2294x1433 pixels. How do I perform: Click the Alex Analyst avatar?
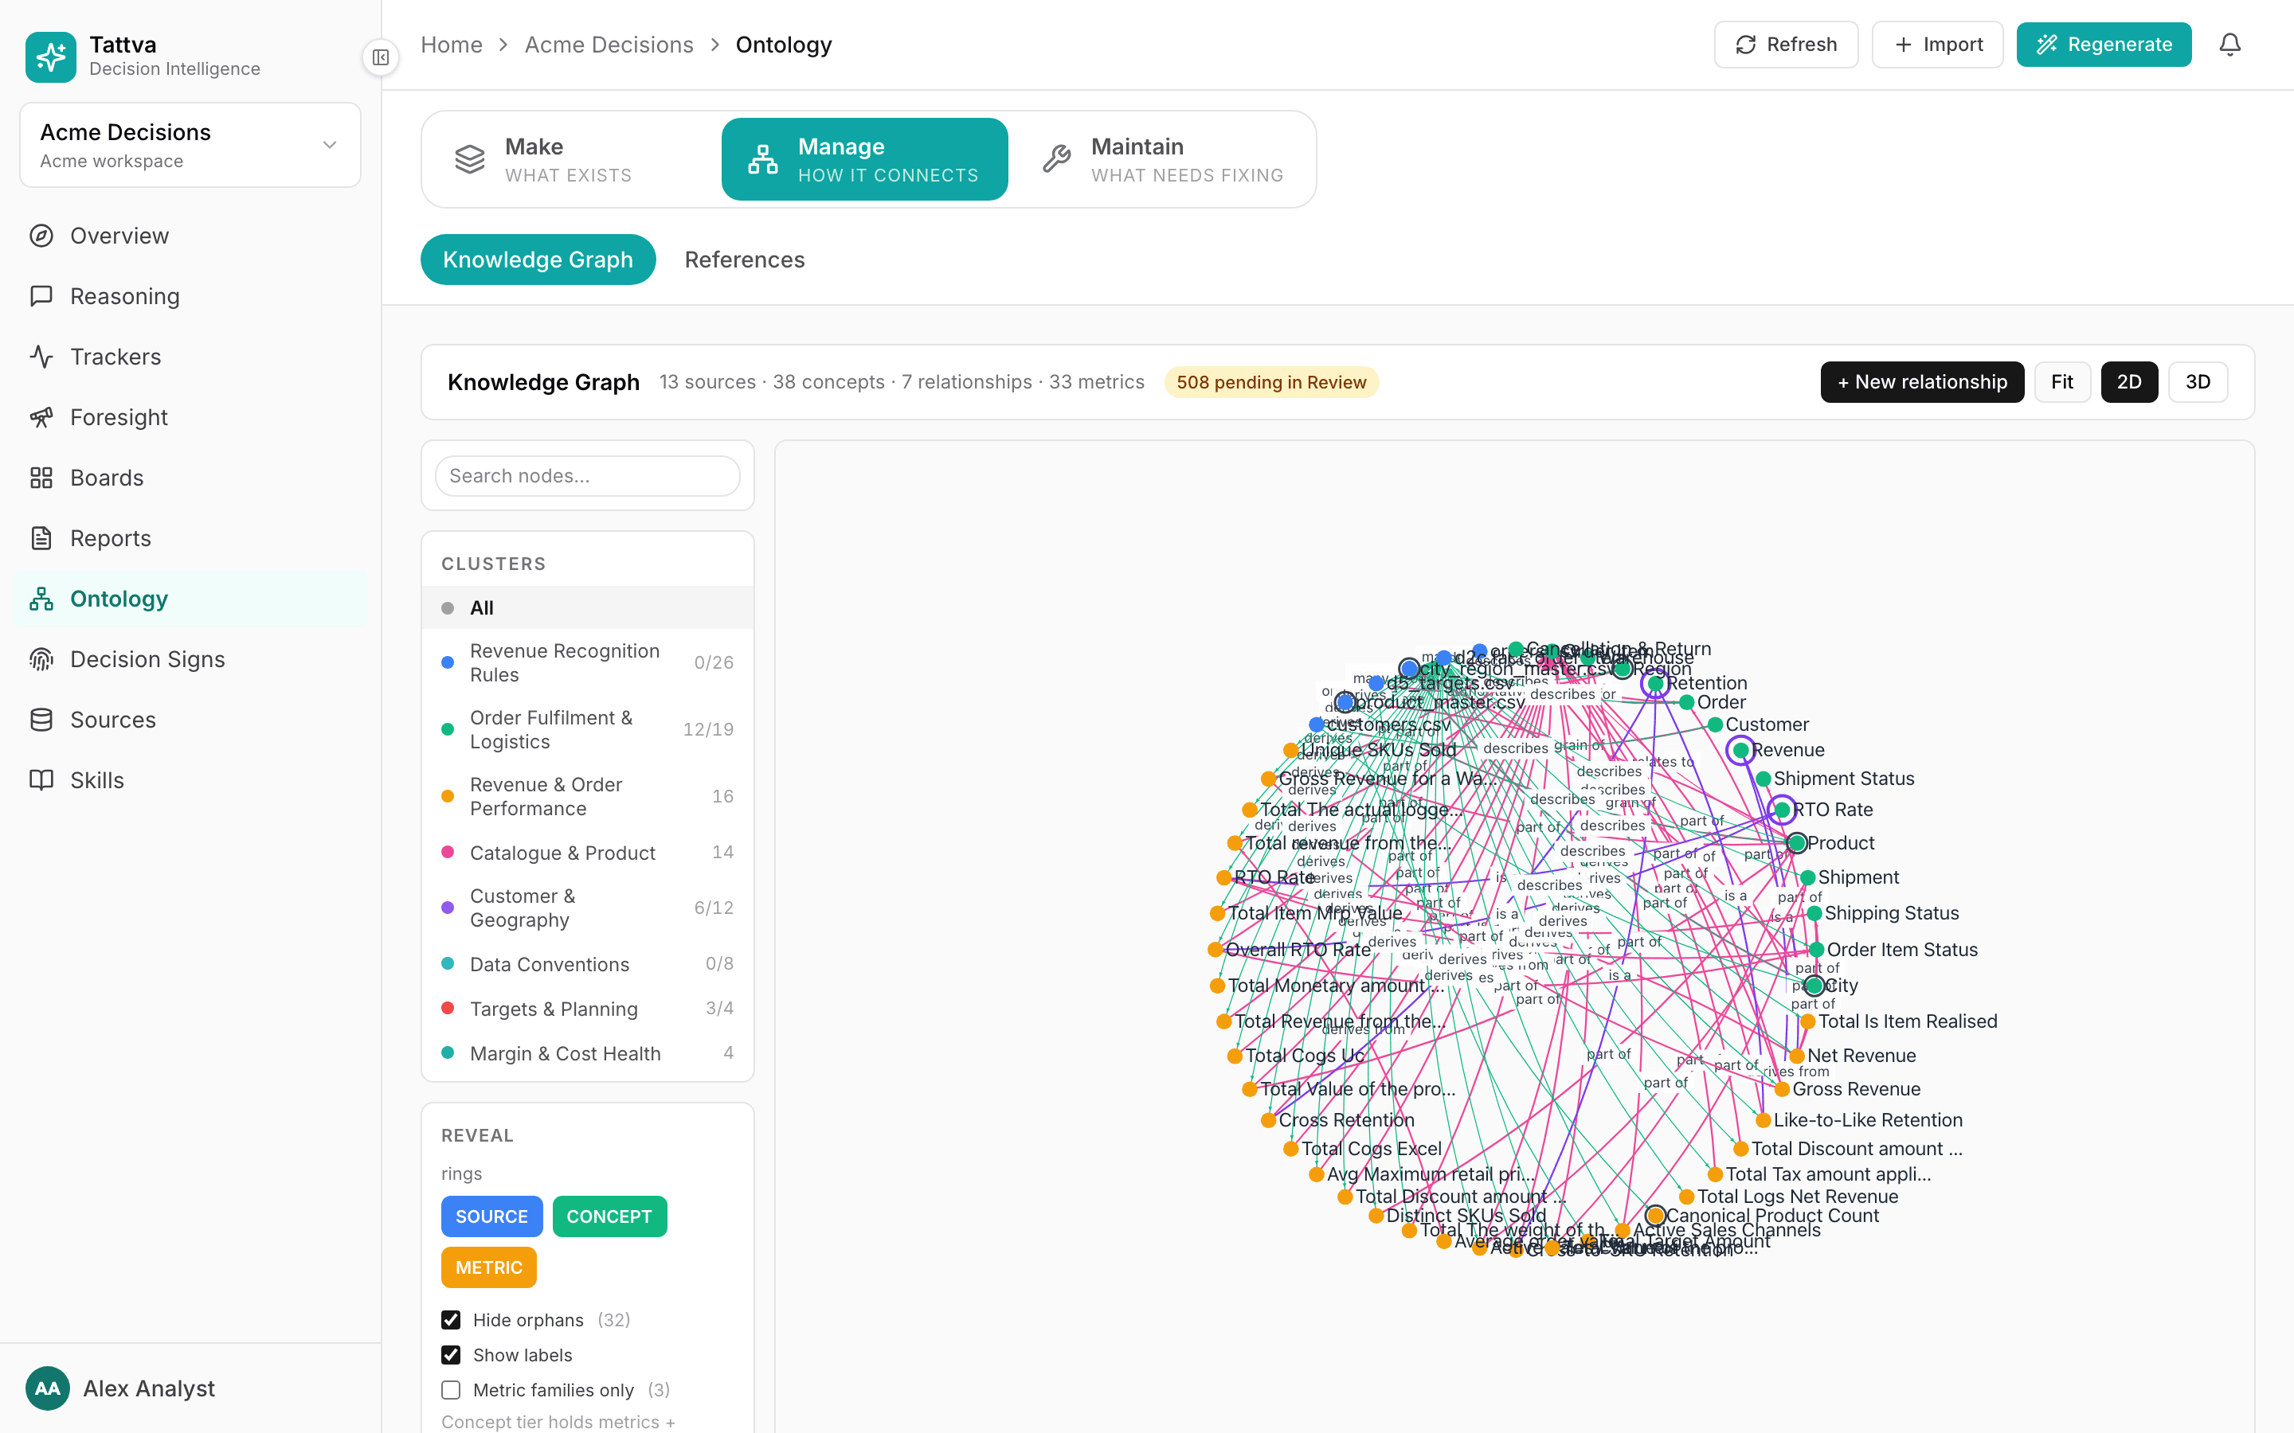[48, 1388]
